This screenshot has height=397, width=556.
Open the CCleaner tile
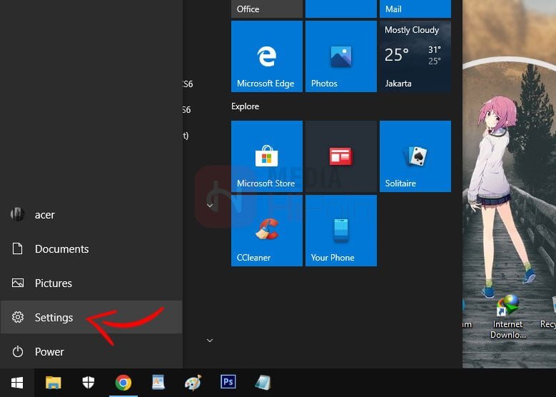click(267, 231)
